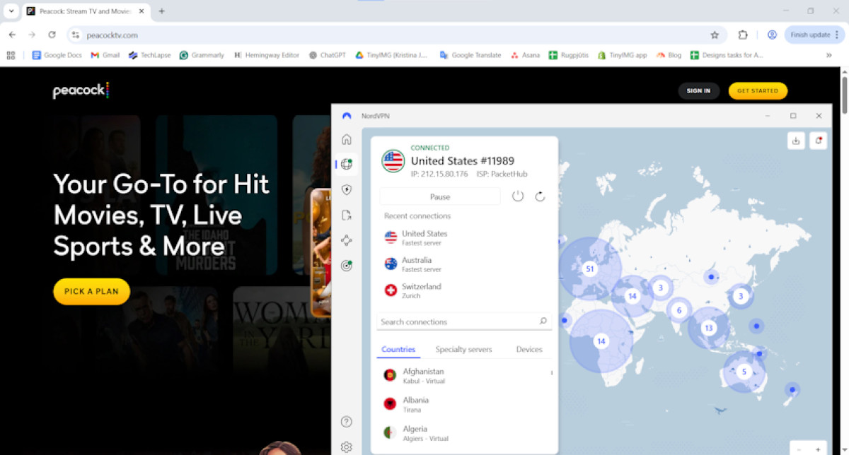Zoom in the NordVPN map with plus
The image size is (849, 455).
817,449
